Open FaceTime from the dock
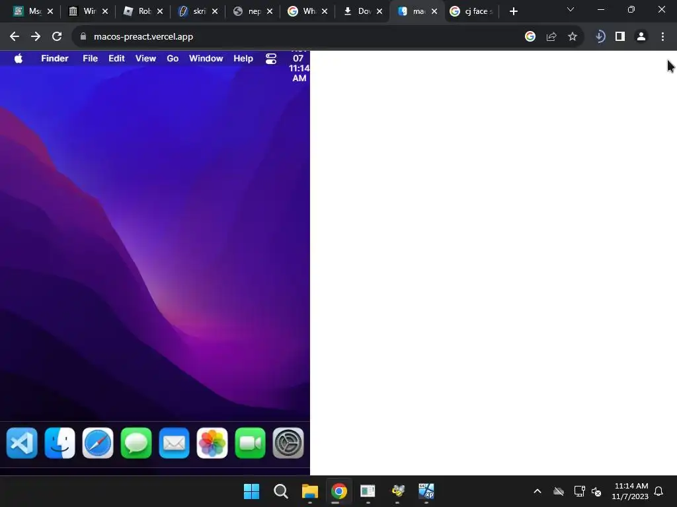The height and width of the screenshot is (507, 677). pos(250,443)
